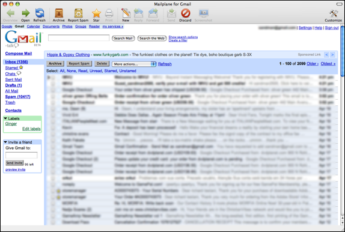Click the New message toolbar icon
The height and width of the screenshot is (232, 345).
click(x=126, y=13)
